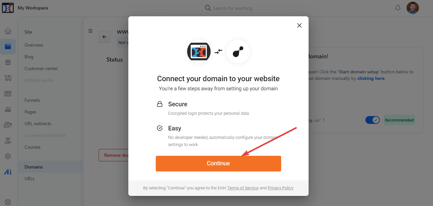Open the Terms of Service link
433x206 pixels.
point(243,188)
